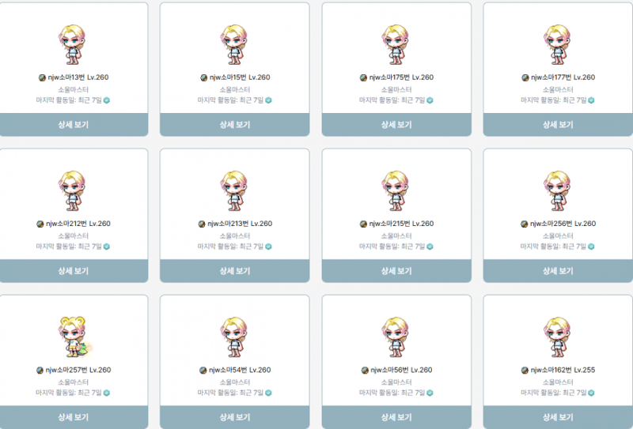Open 상세 보기 for njw소마213번

coord(235,271)
